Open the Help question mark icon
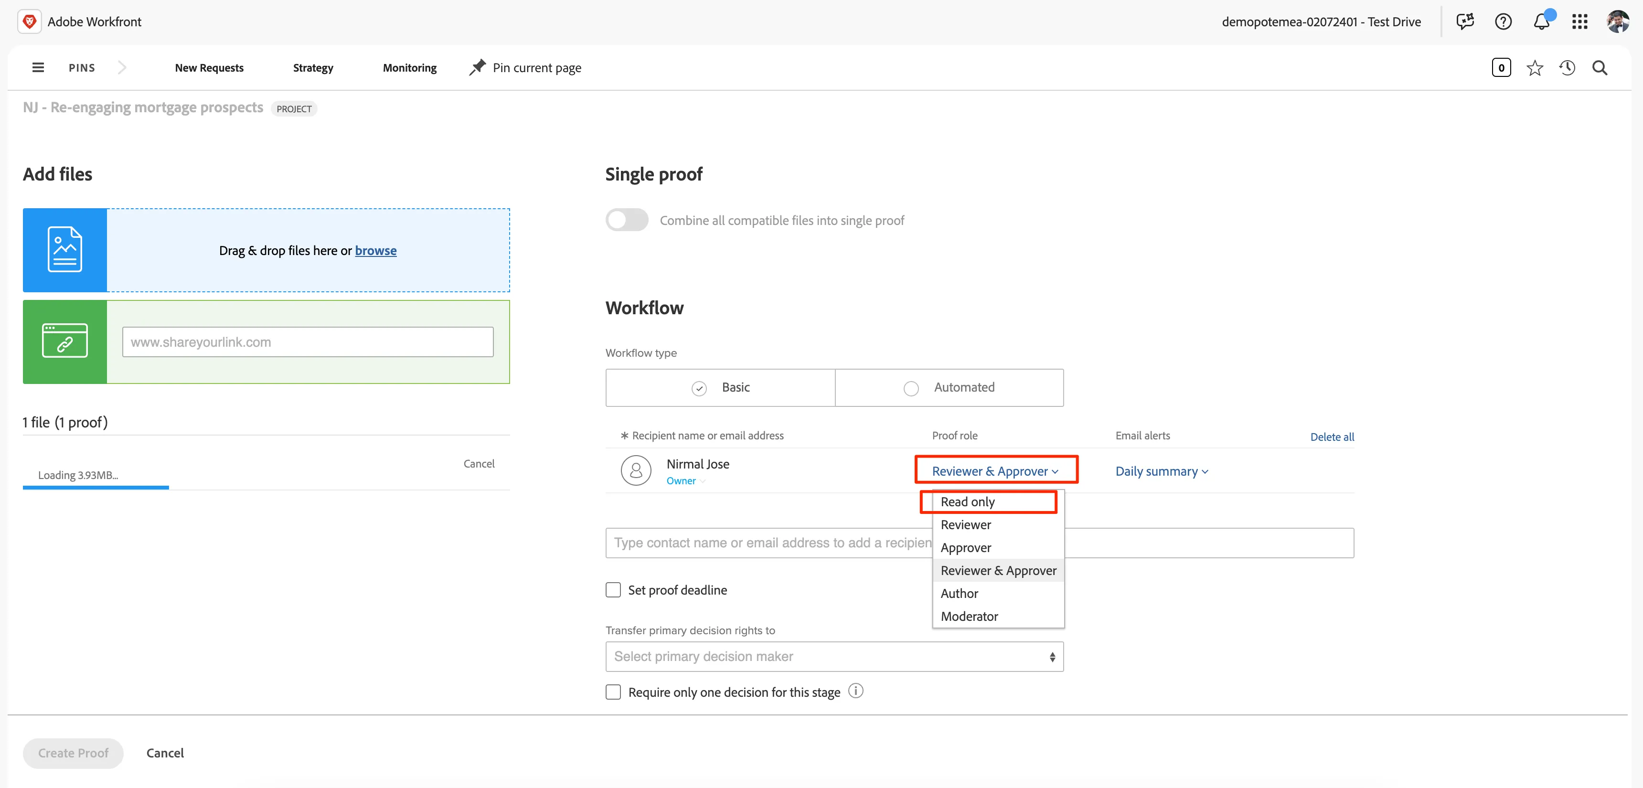 point(1504,21)
